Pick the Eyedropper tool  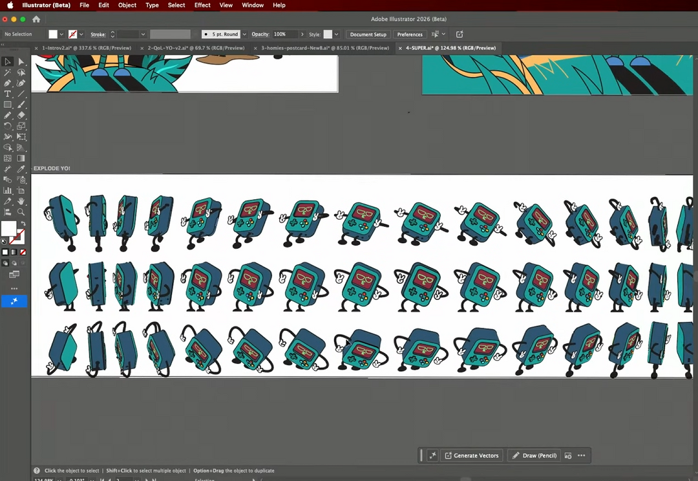[21, 169]
